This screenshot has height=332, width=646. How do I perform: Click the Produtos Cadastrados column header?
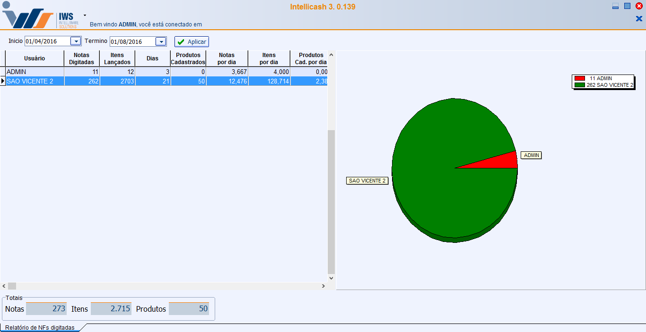188,58
